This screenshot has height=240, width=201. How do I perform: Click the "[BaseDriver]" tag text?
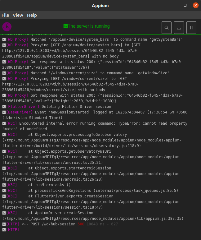[x=19, y=112]
